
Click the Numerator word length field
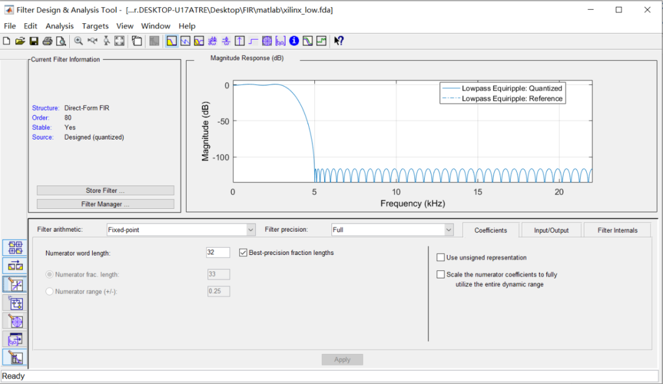coord(218,253)
